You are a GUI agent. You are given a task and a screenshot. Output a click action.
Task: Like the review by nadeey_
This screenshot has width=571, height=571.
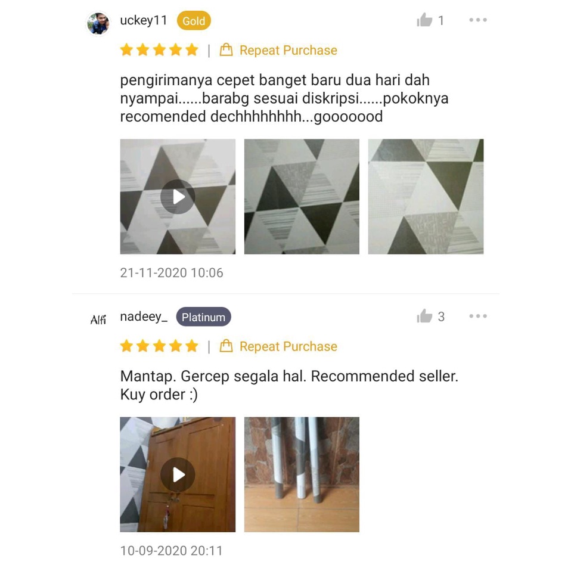coord(424,316)
